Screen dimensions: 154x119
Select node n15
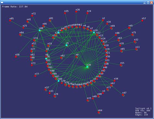87,100
